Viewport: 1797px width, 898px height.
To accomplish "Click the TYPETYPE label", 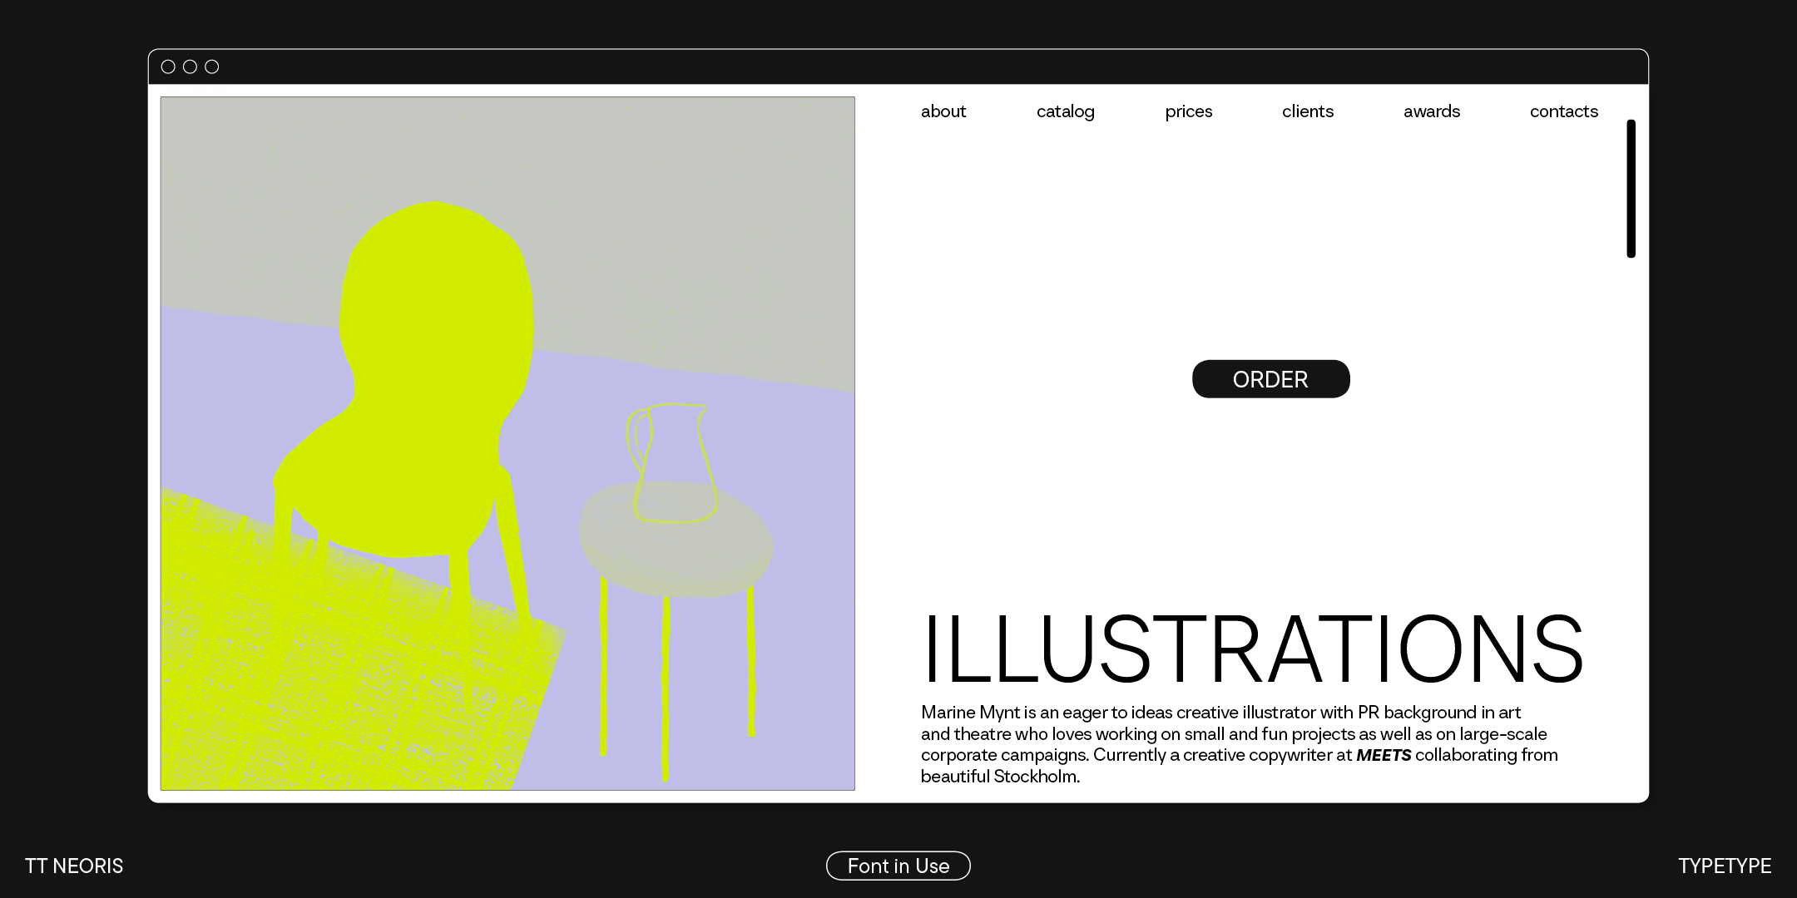I will click(1724, 866).
